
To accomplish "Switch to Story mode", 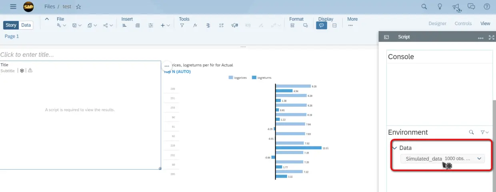I will 11,25.
